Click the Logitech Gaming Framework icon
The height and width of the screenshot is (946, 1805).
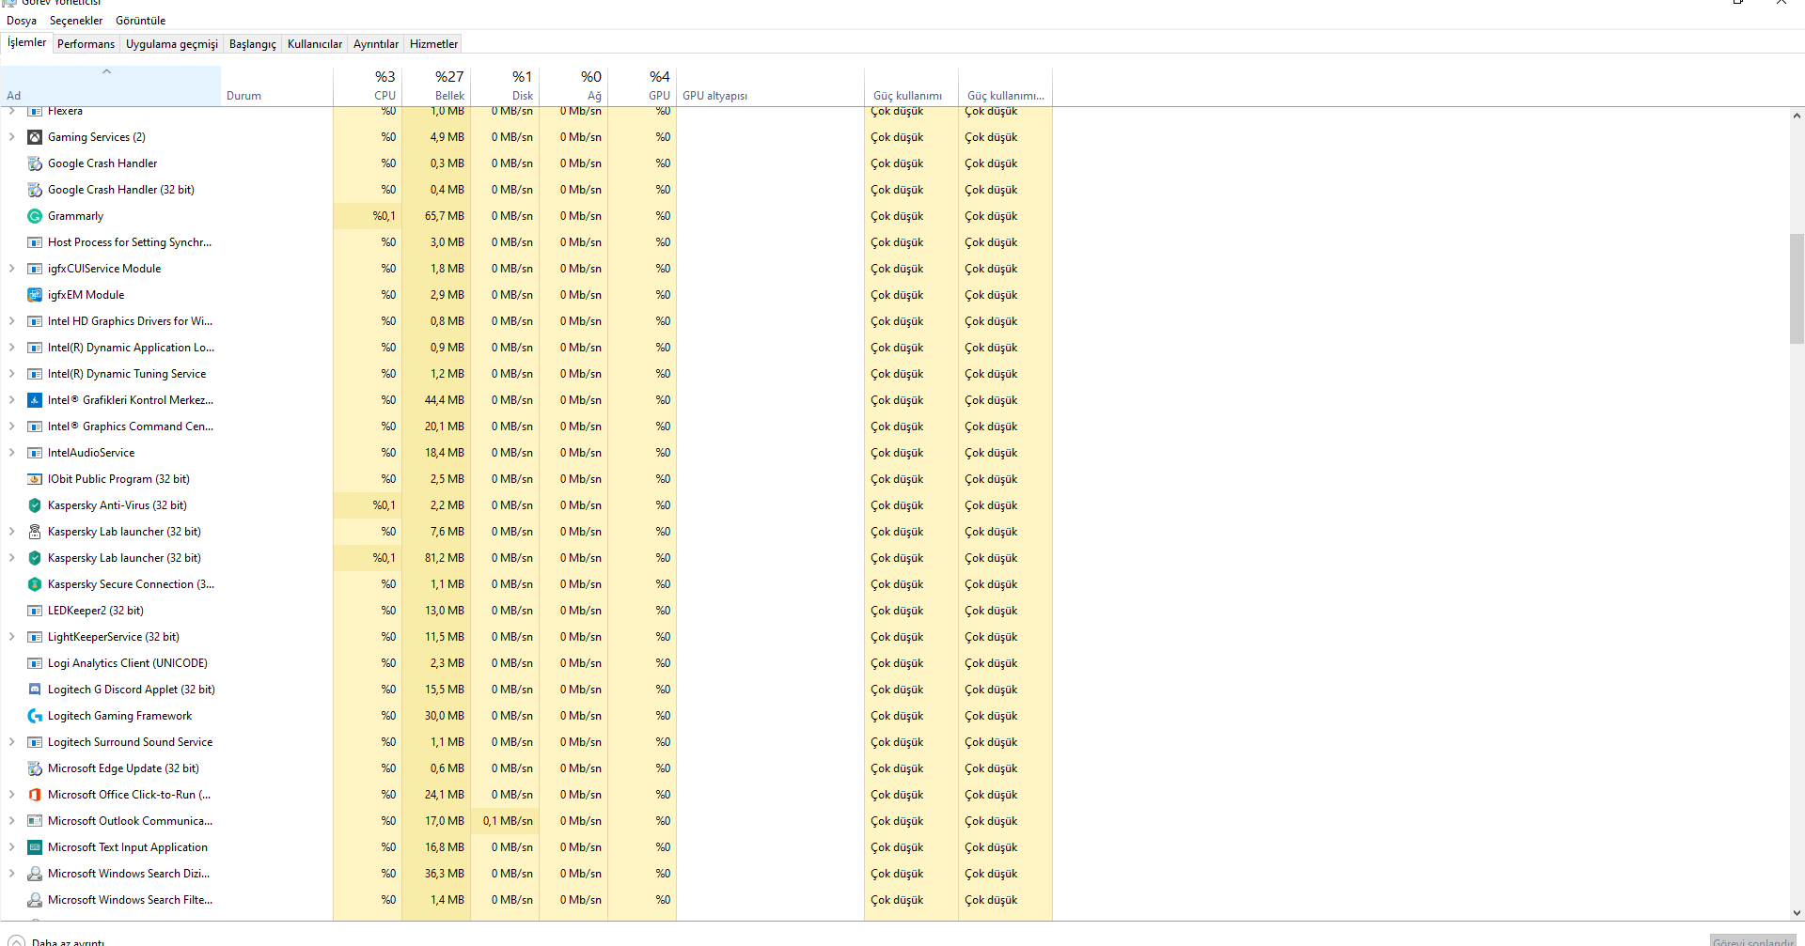[35, 716]
